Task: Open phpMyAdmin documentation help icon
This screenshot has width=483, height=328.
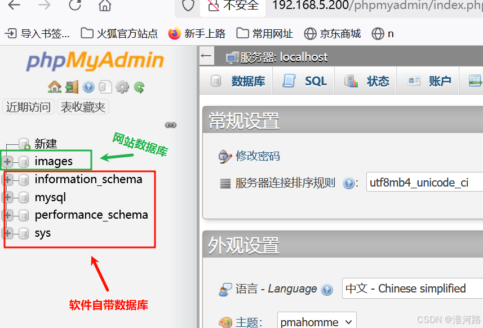Action: pyautogui.click(x=88, y=87)
